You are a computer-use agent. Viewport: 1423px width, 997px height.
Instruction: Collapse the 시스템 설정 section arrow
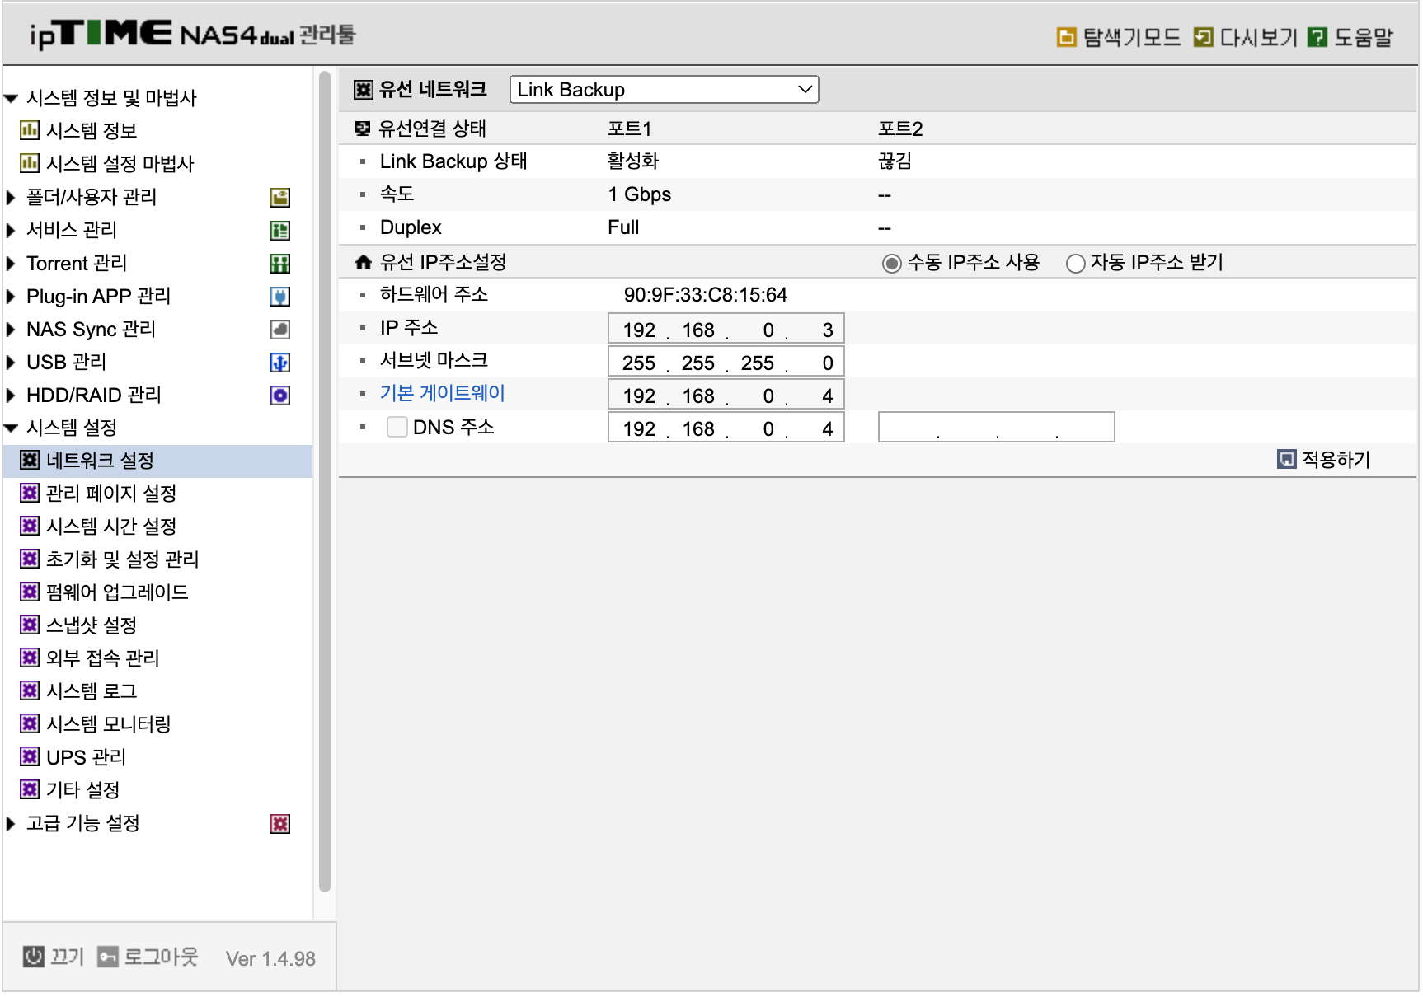point(12,428)
